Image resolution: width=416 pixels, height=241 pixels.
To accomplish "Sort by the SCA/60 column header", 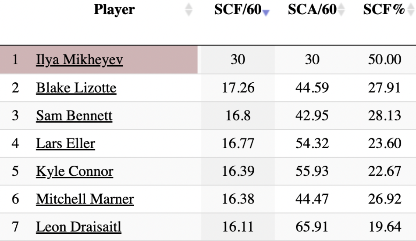I will pos(312,10).
